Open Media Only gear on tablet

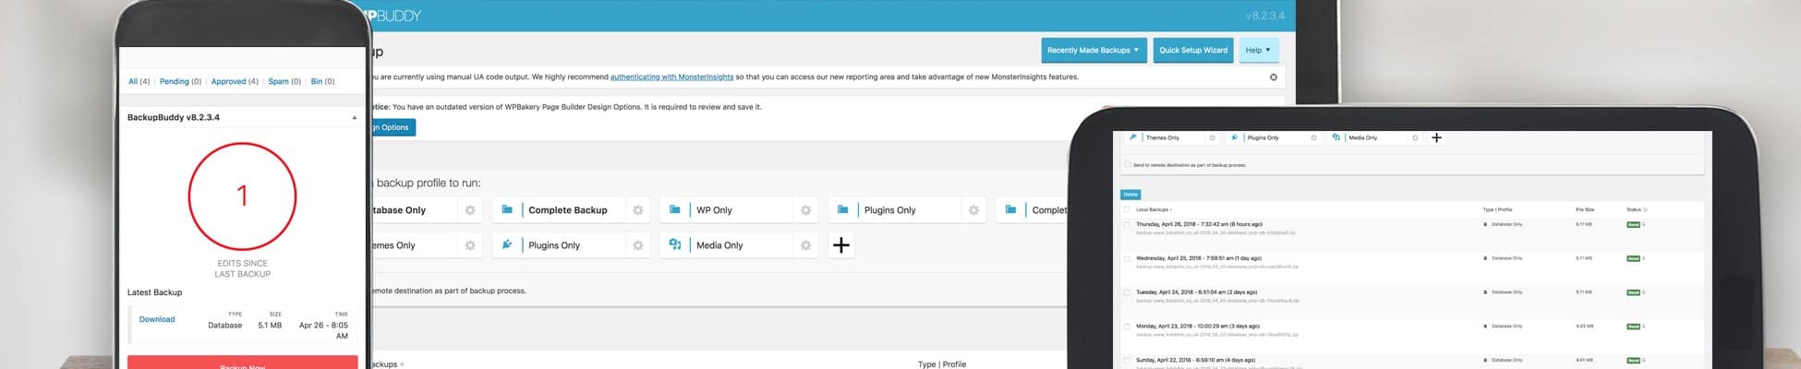(x=1415, y=138)
